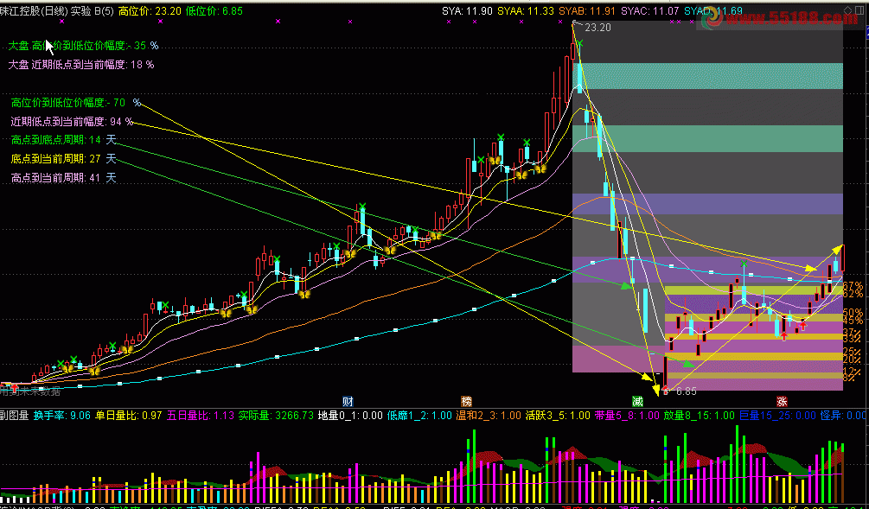
Task: Select the SYAD: 11.69 value
Action: [713, 11]
